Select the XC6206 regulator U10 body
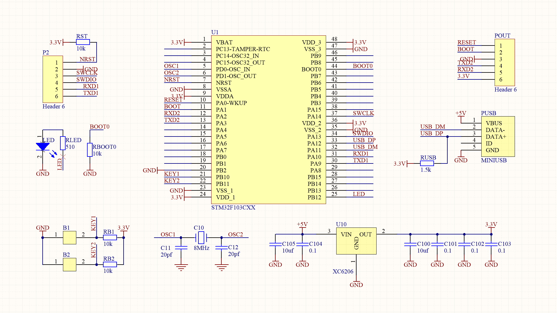The width and height of the screenshot is (557, 313). 356,241
